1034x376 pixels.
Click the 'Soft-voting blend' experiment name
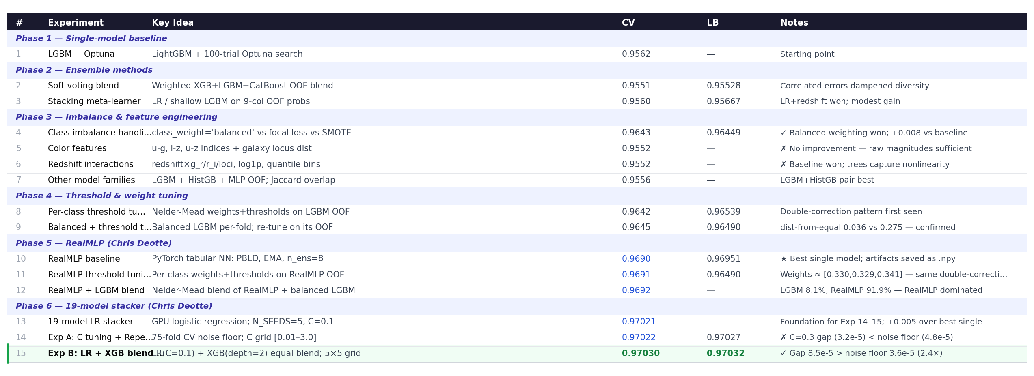83,86
